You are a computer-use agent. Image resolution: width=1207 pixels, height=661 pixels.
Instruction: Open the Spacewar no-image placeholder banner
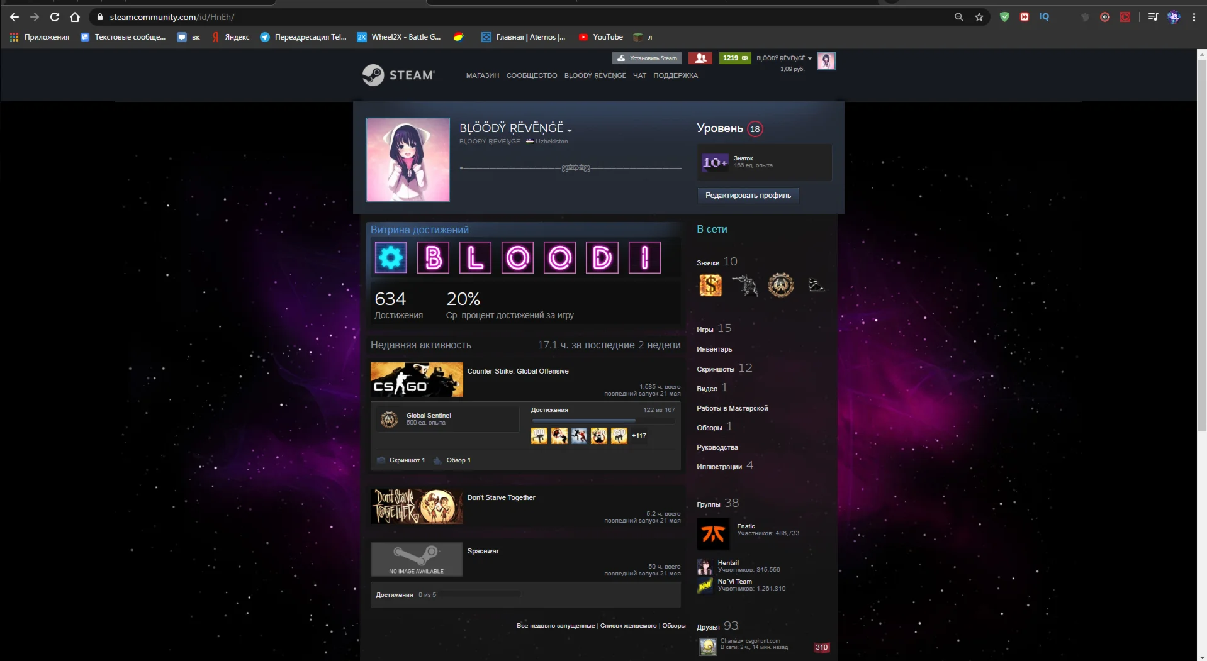tap(417, 560)
